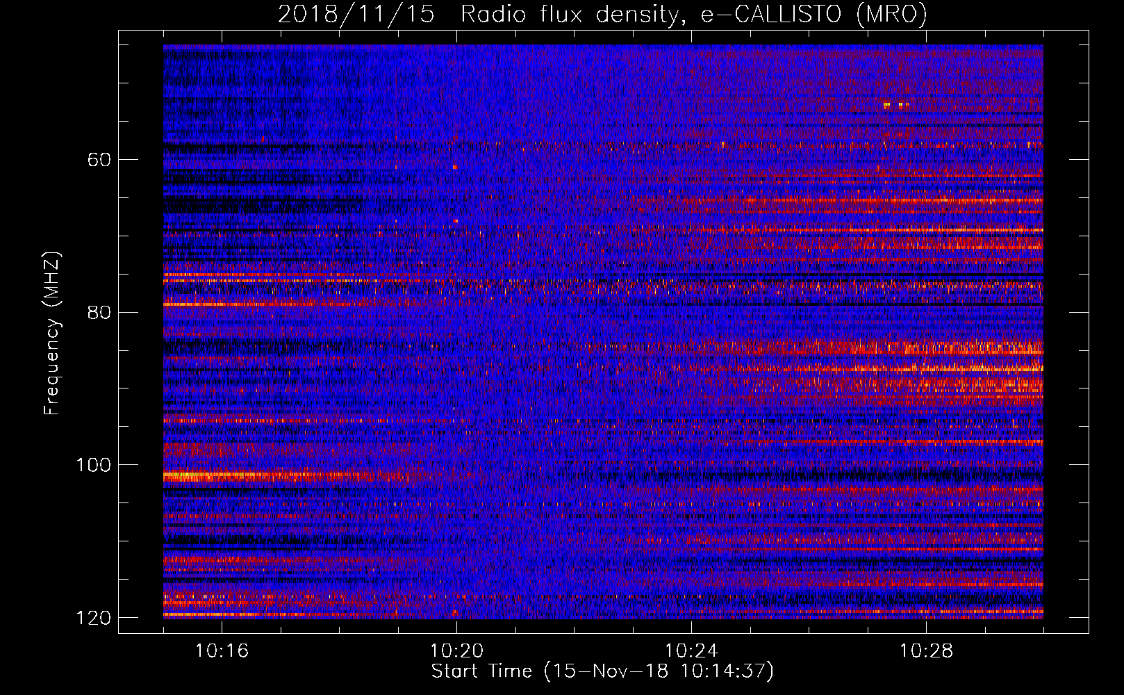Click the plot title 'Radio flux density, e-CALLISTO (MRO)'

pos(693,15)
